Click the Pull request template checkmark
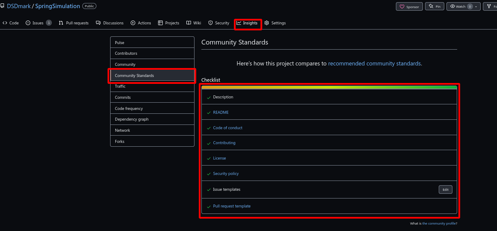 209,207
